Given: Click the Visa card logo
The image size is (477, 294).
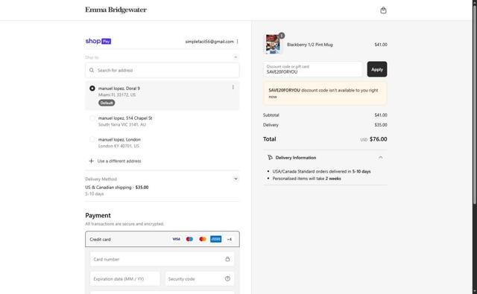Looking at the screenshot, I should click(176, 240).
